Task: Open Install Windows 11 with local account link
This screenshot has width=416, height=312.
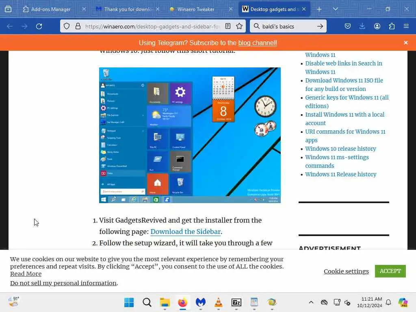Action: [x=344, y=119]
